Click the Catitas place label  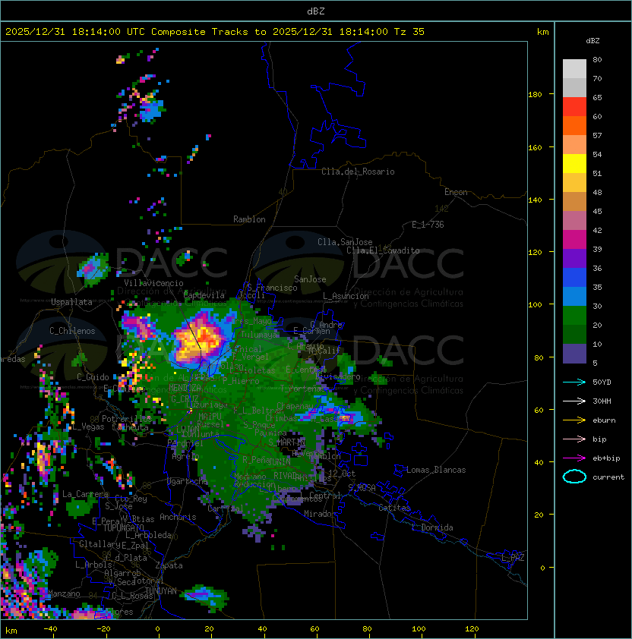[x=394, y=508]
